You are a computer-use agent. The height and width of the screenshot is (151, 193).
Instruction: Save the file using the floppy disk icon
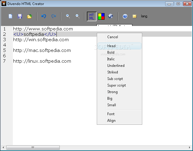(x=20, y=16)
